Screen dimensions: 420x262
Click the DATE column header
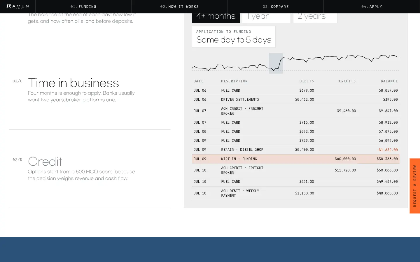(199, 81)
